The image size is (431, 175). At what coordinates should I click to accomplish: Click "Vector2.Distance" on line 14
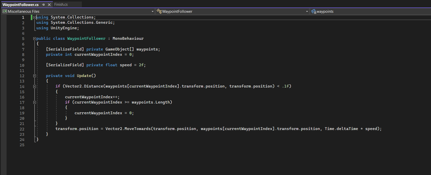click(84, 86)
